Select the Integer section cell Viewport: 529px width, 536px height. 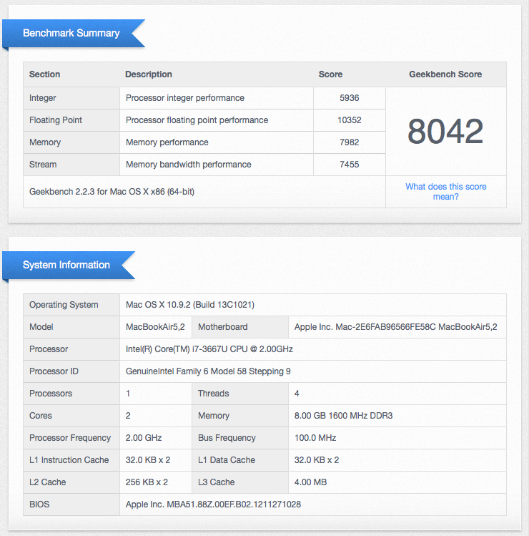(x=71, y=98)
